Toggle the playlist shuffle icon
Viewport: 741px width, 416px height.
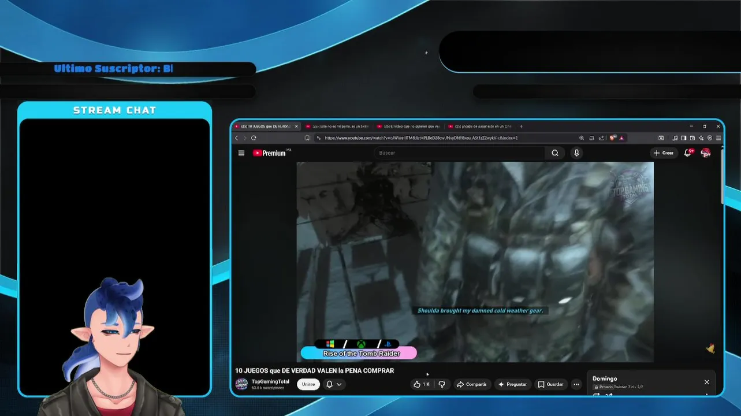(609, 395)
